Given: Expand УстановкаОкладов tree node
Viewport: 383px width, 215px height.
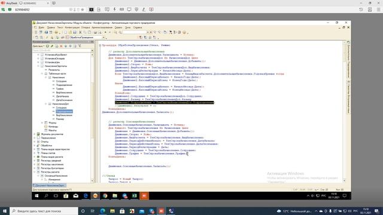Looking at the screenshot, I should click(x=38, y=59).
